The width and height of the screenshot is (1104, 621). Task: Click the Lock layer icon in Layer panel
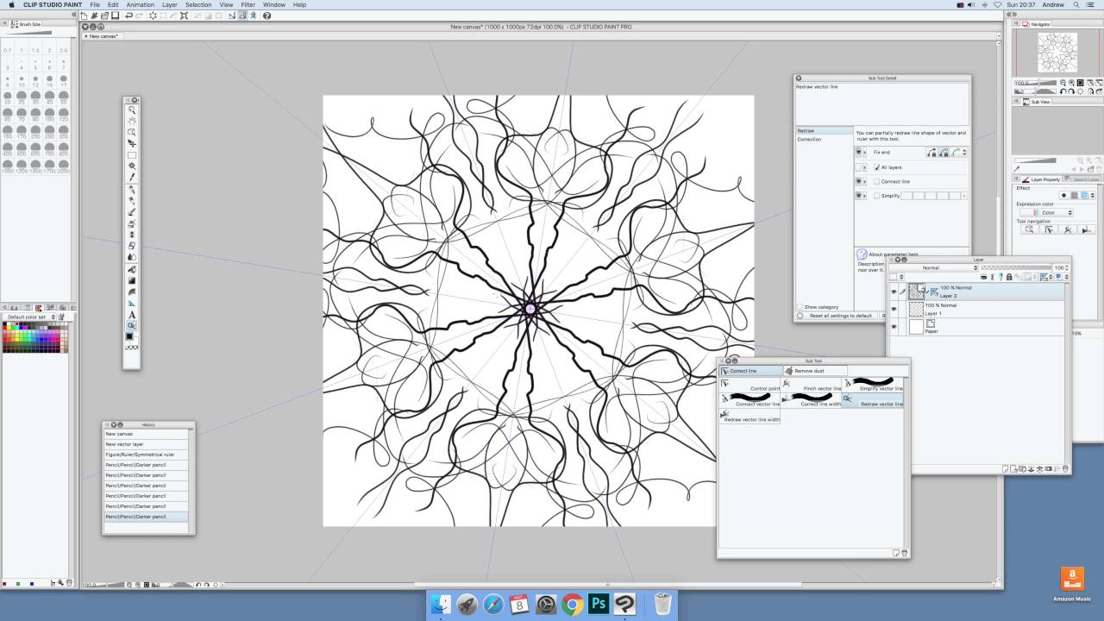pos(1009,277)
